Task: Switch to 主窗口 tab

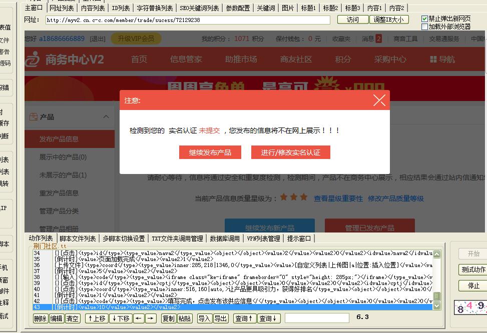Action: (x=34, y=8)
